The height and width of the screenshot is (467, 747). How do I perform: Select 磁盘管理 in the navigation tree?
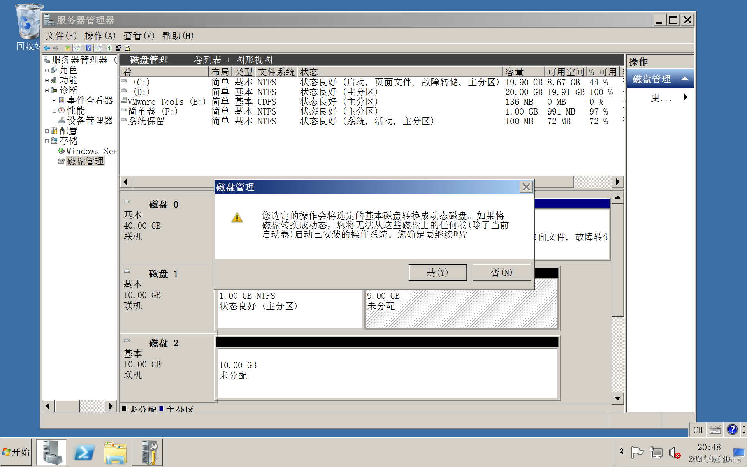pos(85,162)
